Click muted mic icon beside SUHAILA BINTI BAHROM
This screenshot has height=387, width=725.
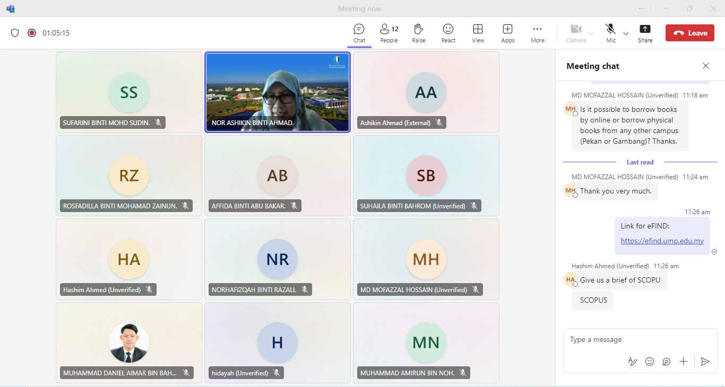(x=474, y=206)
